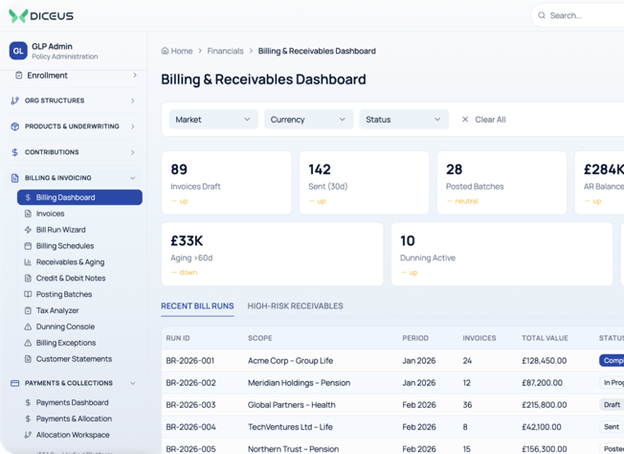624x454 pixels.
Task: Click the RUN ID column header
Action: point(178,338)
